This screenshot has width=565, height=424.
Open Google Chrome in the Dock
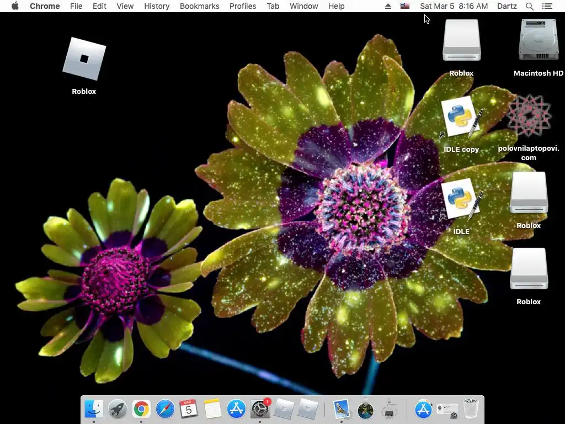coord(141,409)
